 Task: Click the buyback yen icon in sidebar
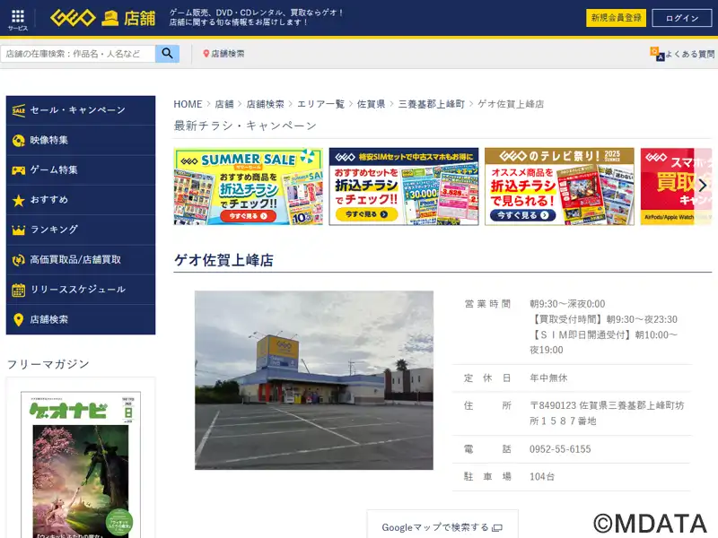(18, 260)
